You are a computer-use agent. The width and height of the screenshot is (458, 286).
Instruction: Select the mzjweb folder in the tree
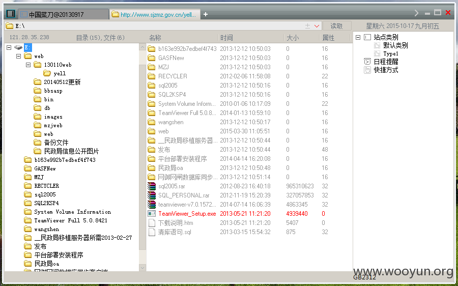click(53, 125)
